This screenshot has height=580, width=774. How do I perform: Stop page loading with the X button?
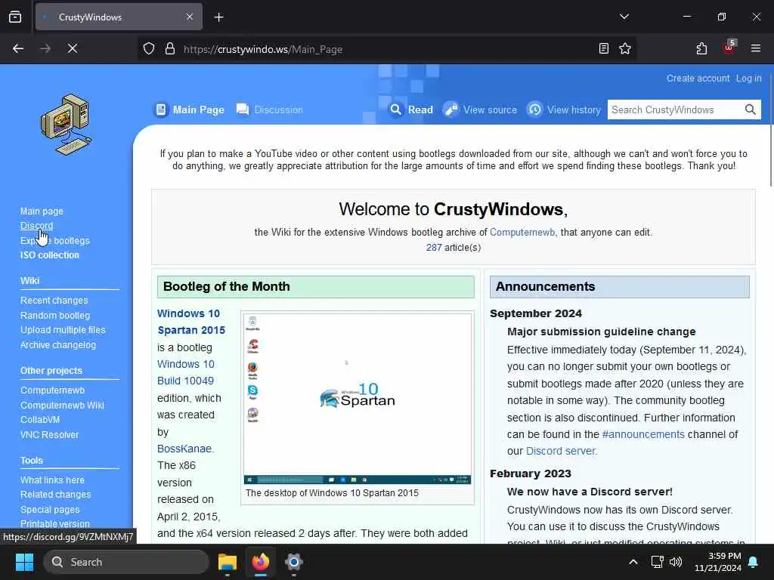point(72,48)
